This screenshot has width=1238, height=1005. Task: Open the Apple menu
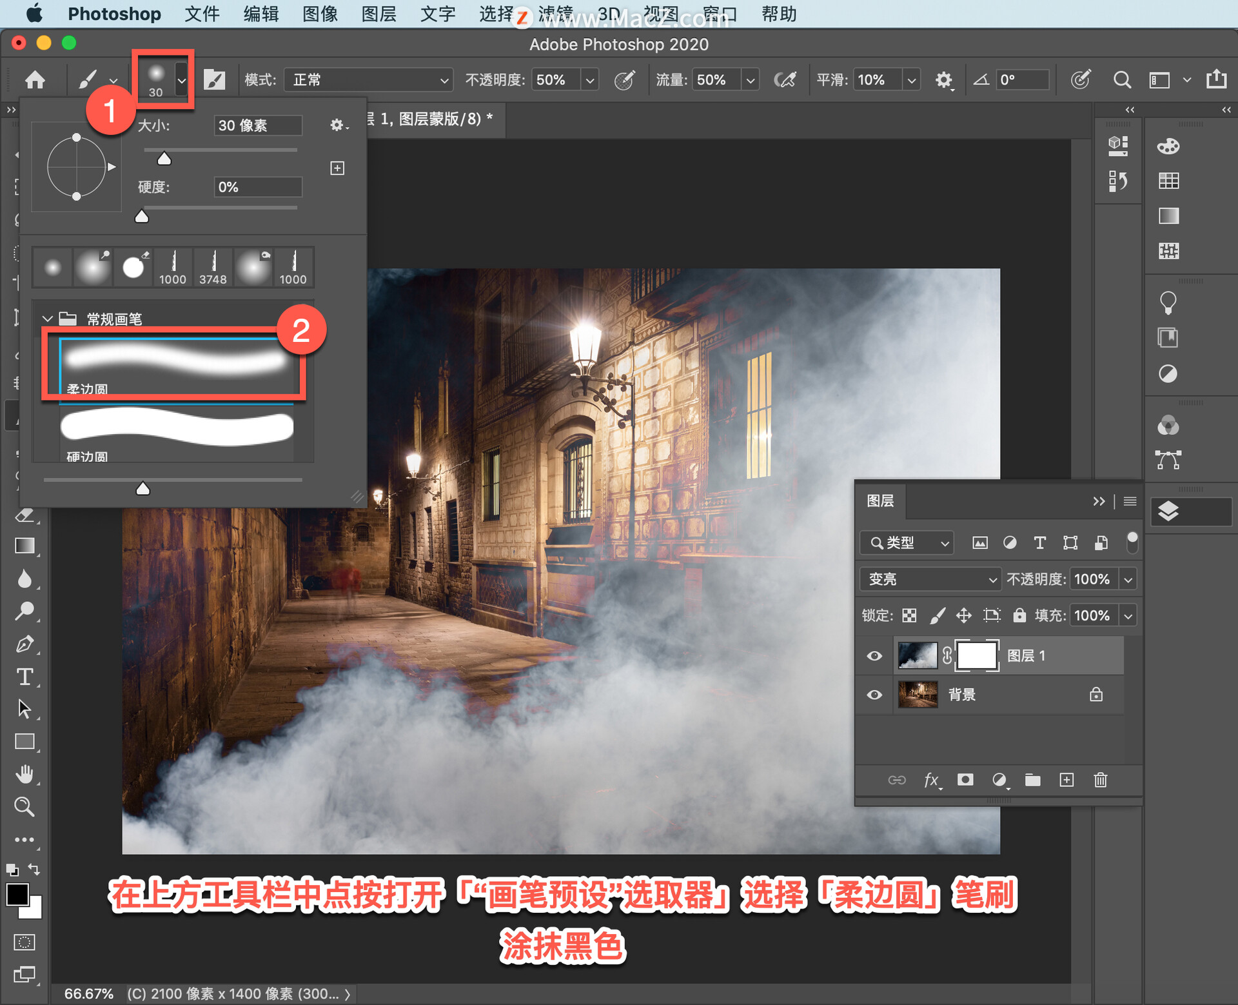(34, 13)
